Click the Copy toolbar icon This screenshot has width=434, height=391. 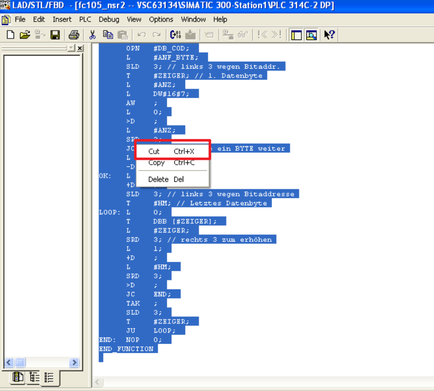click(x=108, y=35)
